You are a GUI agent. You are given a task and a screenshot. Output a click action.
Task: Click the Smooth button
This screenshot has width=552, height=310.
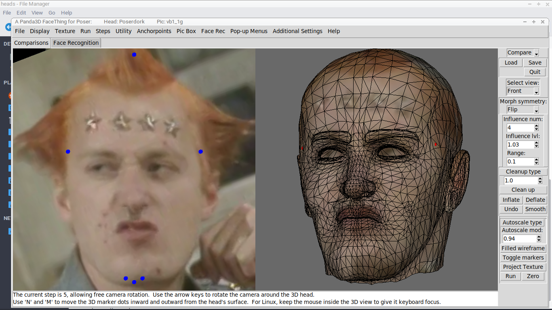coord(535,209)
